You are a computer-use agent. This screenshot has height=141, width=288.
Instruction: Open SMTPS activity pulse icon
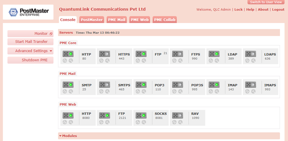(101, 91)
